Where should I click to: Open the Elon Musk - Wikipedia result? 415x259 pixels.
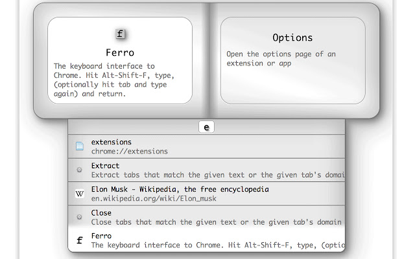(x=180, y=189)
